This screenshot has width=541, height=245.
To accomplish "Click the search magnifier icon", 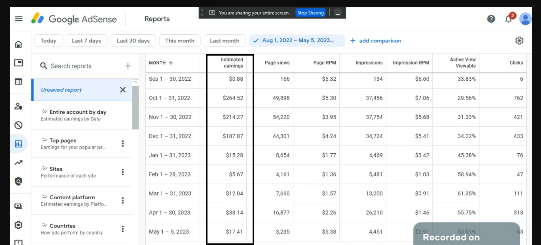I will tap(43, 66).
